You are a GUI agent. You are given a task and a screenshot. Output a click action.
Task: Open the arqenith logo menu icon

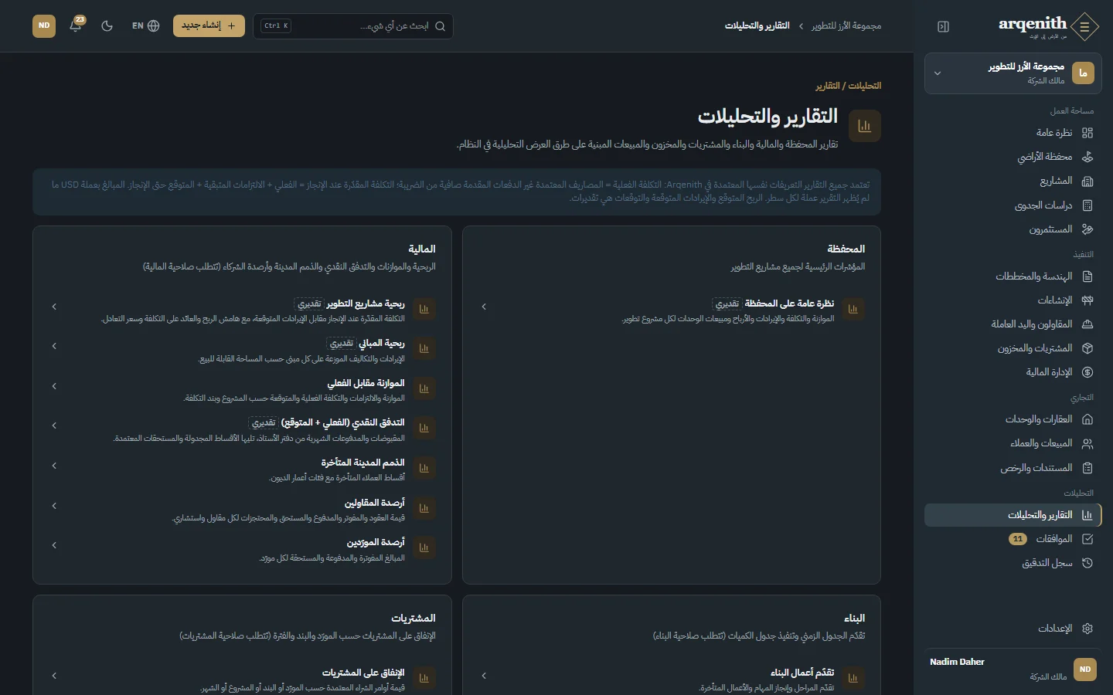pyautogui.click(x=1085, y=26)
